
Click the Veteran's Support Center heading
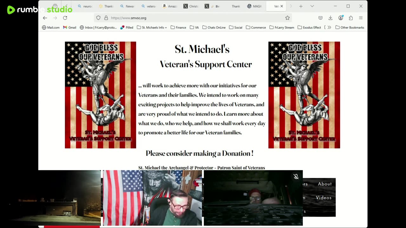[x=206, y=64]
